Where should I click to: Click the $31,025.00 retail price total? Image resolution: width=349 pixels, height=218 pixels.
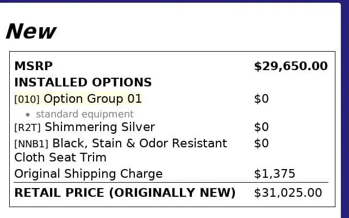pyautogui.click(x=288, y=193)
